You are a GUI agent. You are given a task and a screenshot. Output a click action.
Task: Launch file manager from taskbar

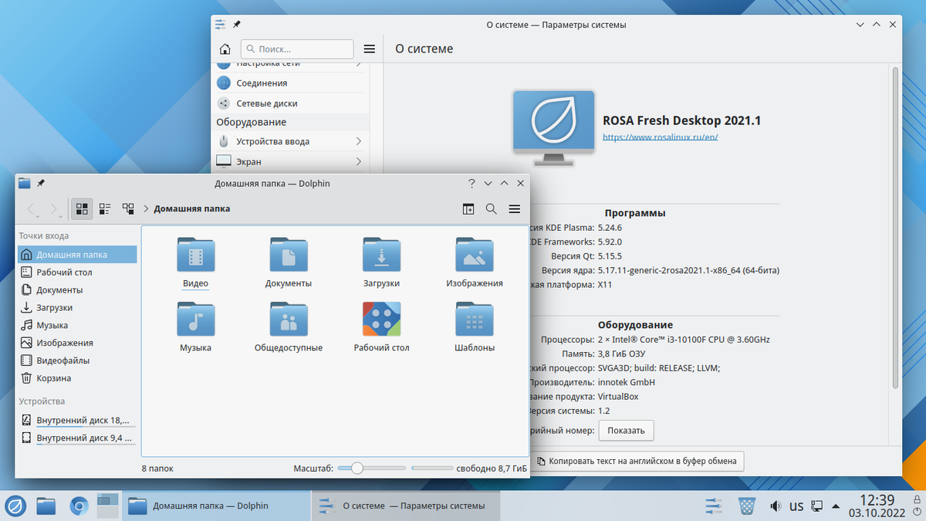click(x=47, y=506)
